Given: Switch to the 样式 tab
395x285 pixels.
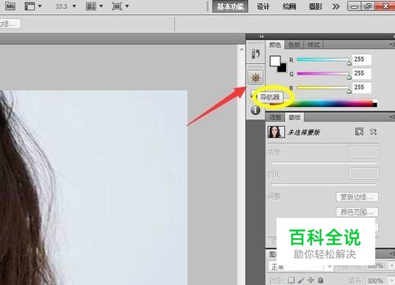Looking at the screenshot, I should 314,45.
